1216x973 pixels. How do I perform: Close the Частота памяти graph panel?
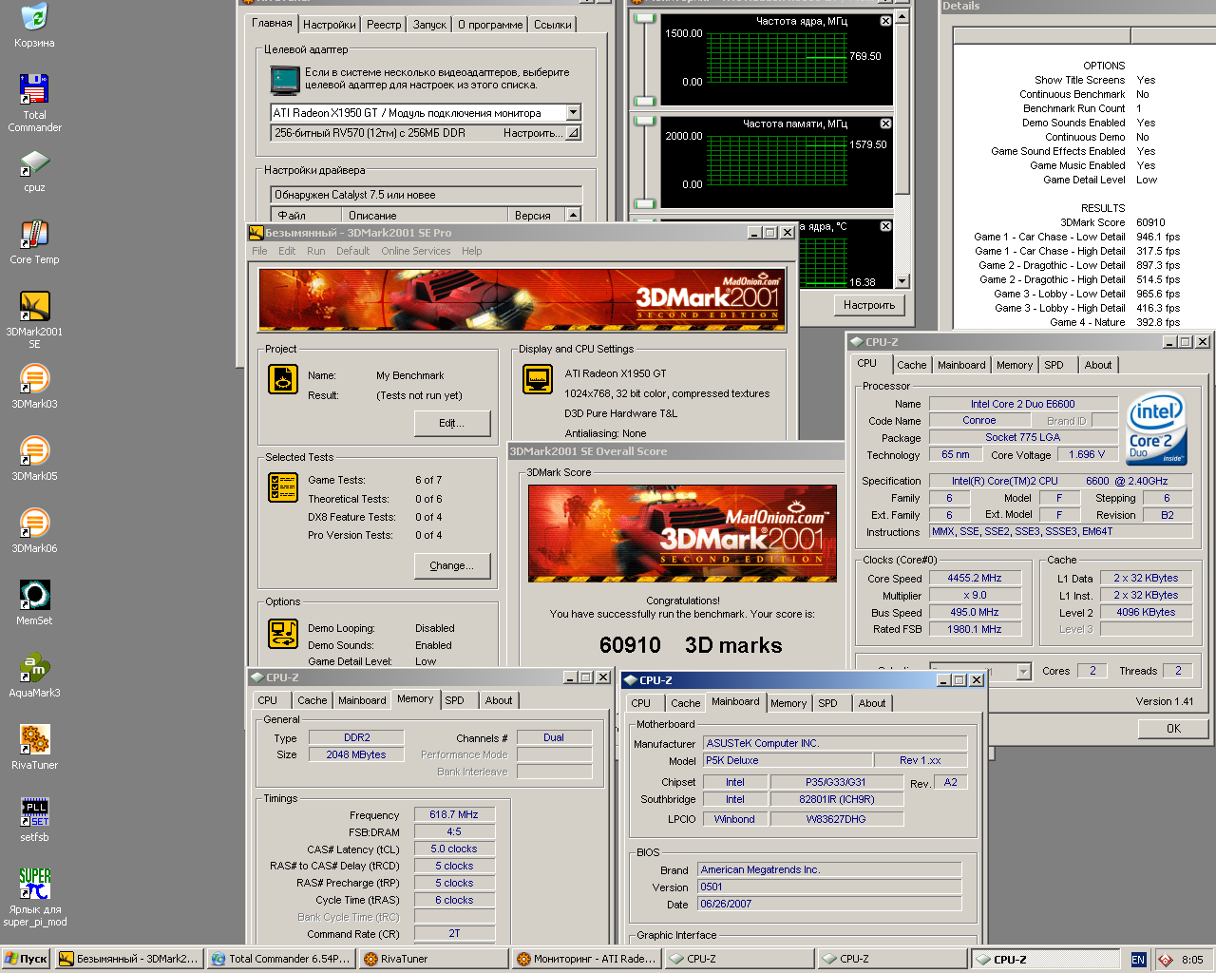[x=885, y=124]
